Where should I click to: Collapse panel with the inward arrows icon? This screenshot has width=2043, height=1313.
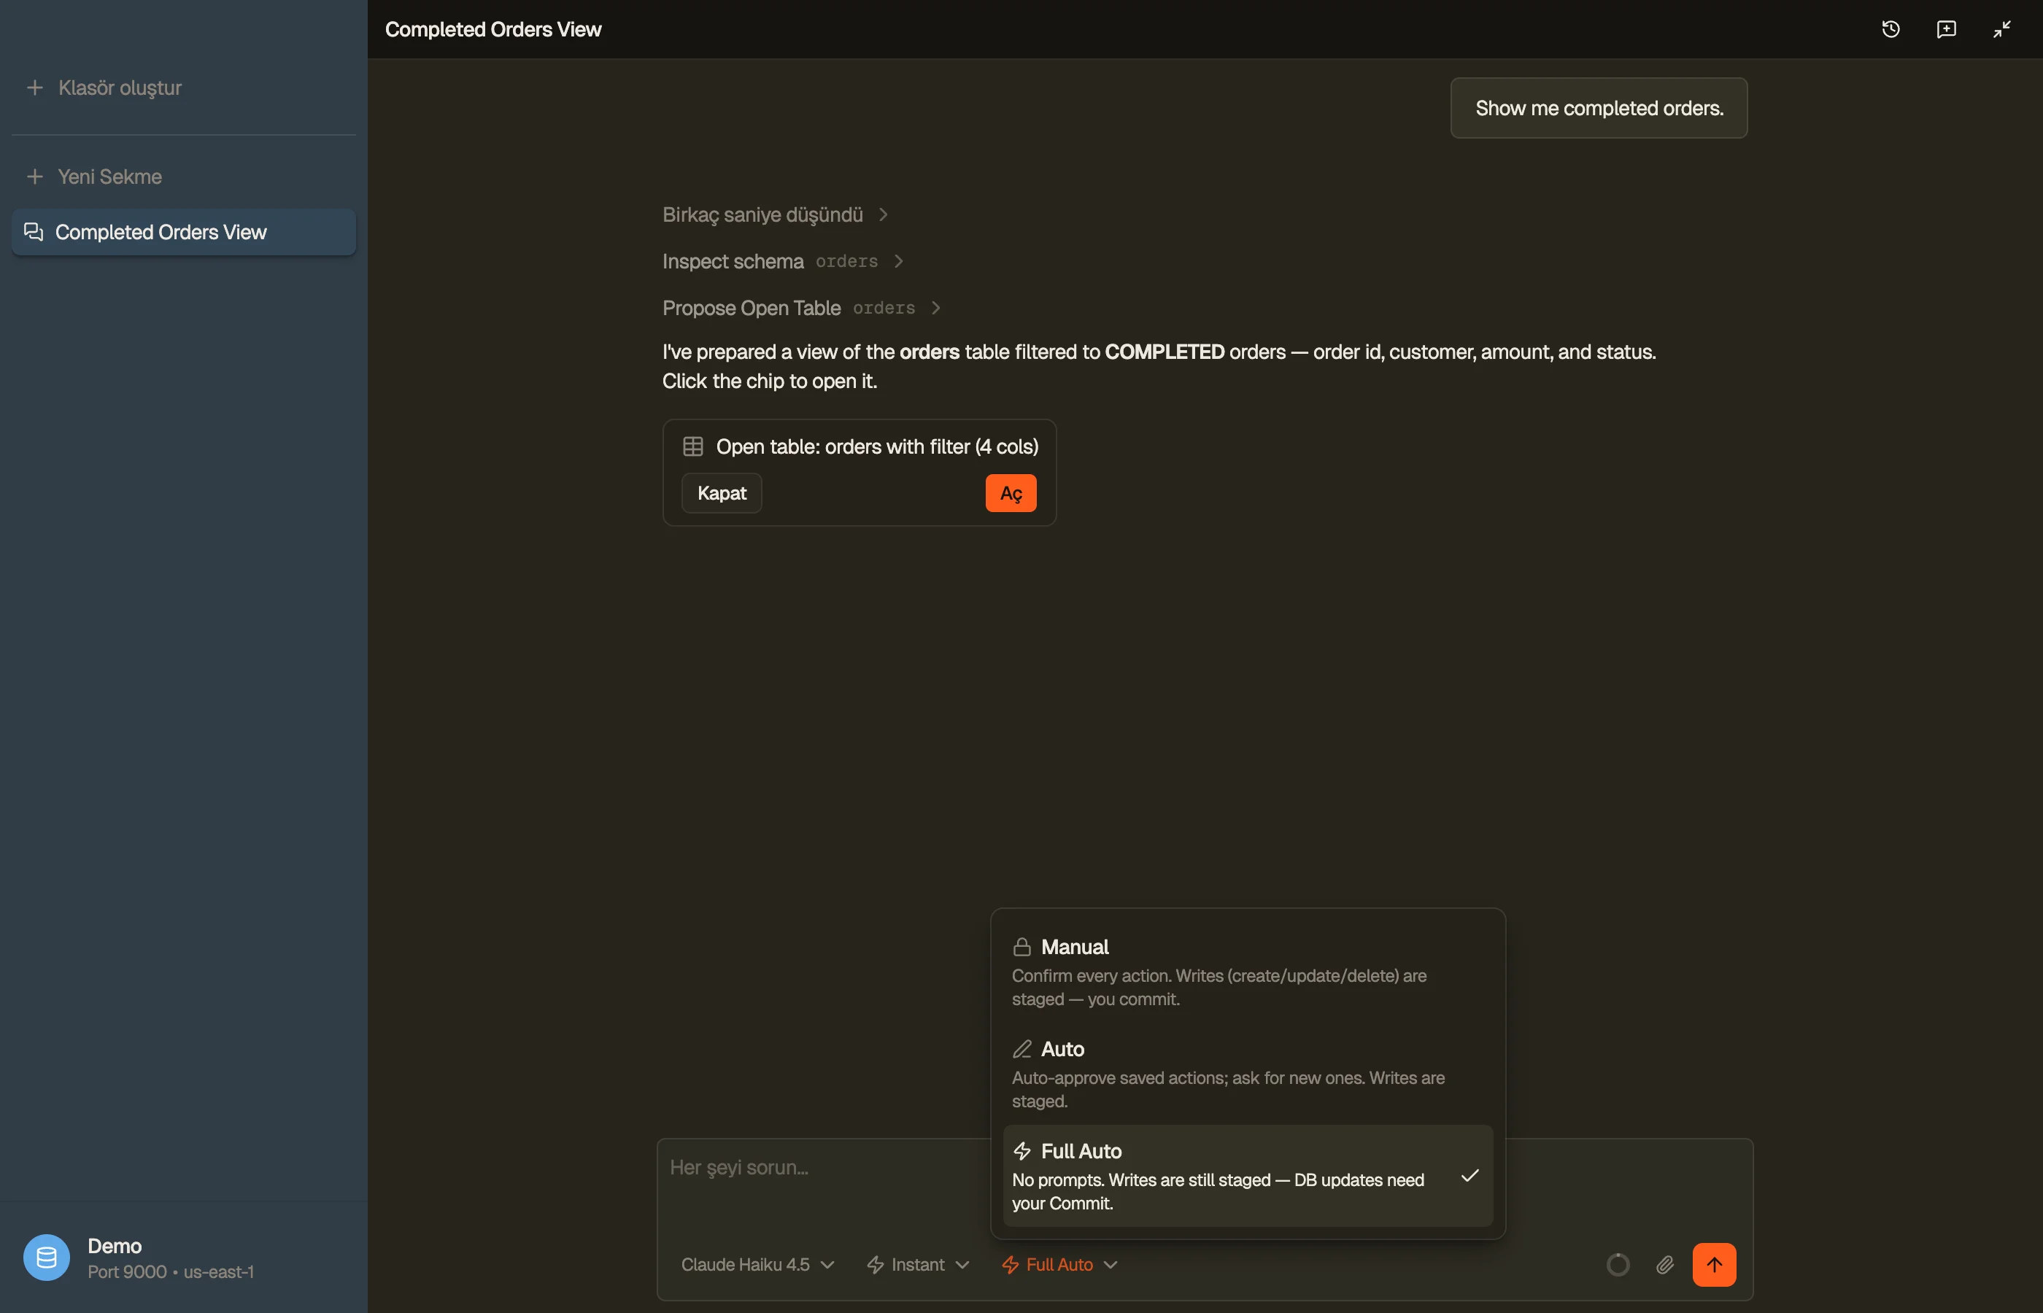[2001, 29]
